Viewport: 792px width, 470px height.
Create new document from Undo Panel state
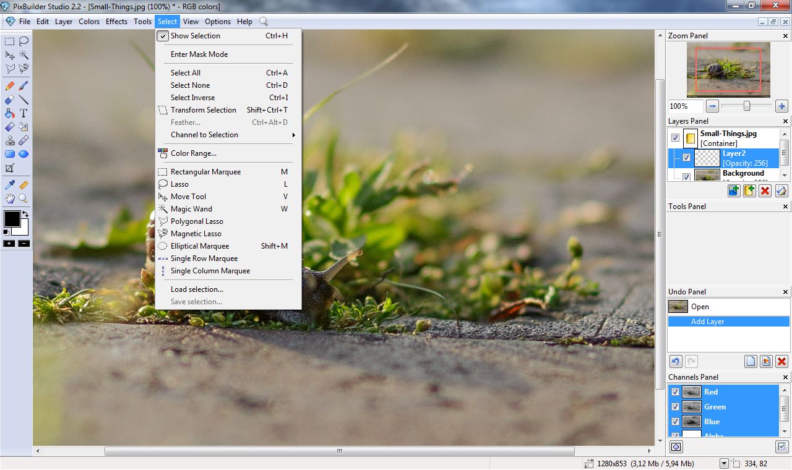751,362
